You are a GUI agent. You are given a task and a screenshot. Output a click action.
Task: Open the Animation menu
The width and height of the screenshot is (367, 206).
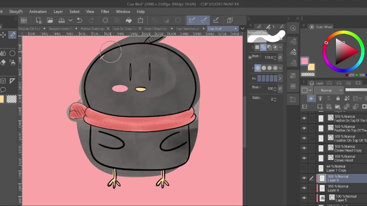(x=38, y=11)
